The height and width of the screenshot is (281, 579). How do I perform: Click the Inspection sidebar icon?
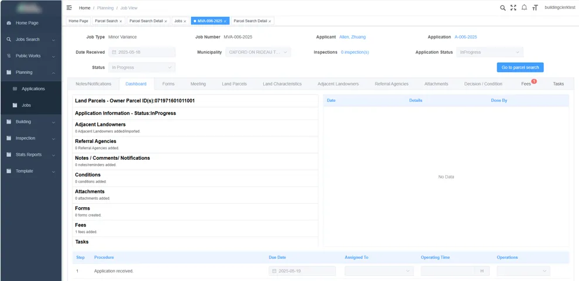click(x=9, y=138)
